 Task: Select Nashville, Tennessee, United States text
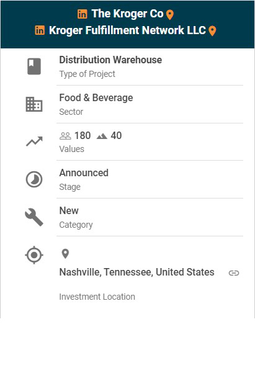coord(136,272)
